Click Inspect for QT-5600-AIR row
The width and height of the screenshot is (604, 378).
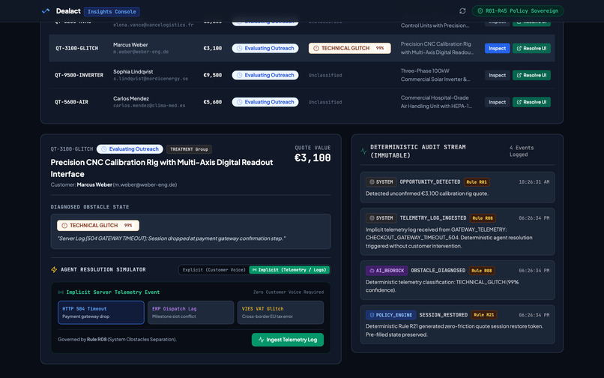[x=497, y=102]
